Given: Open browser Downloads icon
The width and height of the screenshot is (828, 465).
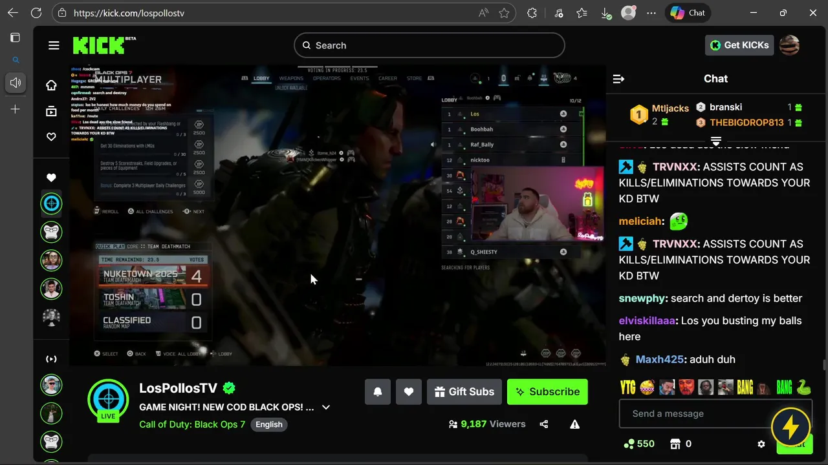Looking at the screenshot, I should click(605, 13).
